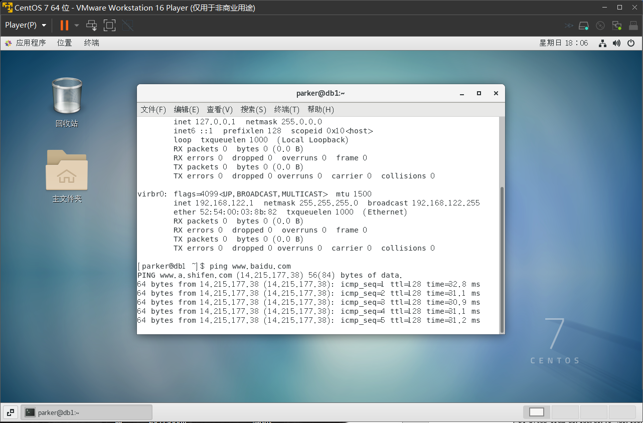Click the power icon in the GNOME top bar
This screenshot has width=643, height=423.
[x=631, y=44]
